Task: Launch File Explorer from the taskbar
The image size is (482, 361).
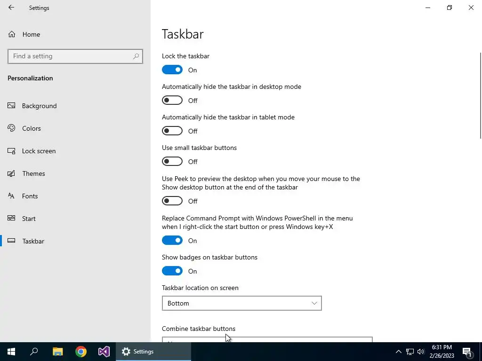Action: pos(57,352)
